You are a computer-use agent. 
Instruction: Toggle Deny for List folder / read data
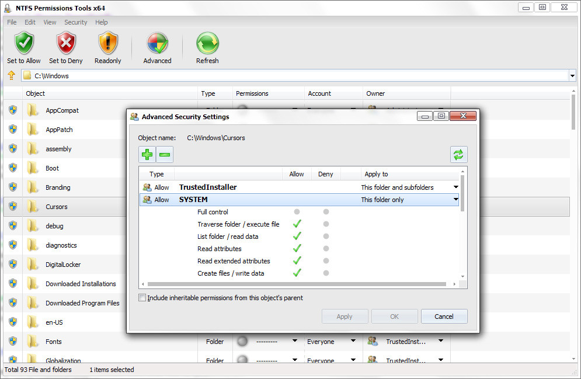pyautogui.click(x=326, y=237)
